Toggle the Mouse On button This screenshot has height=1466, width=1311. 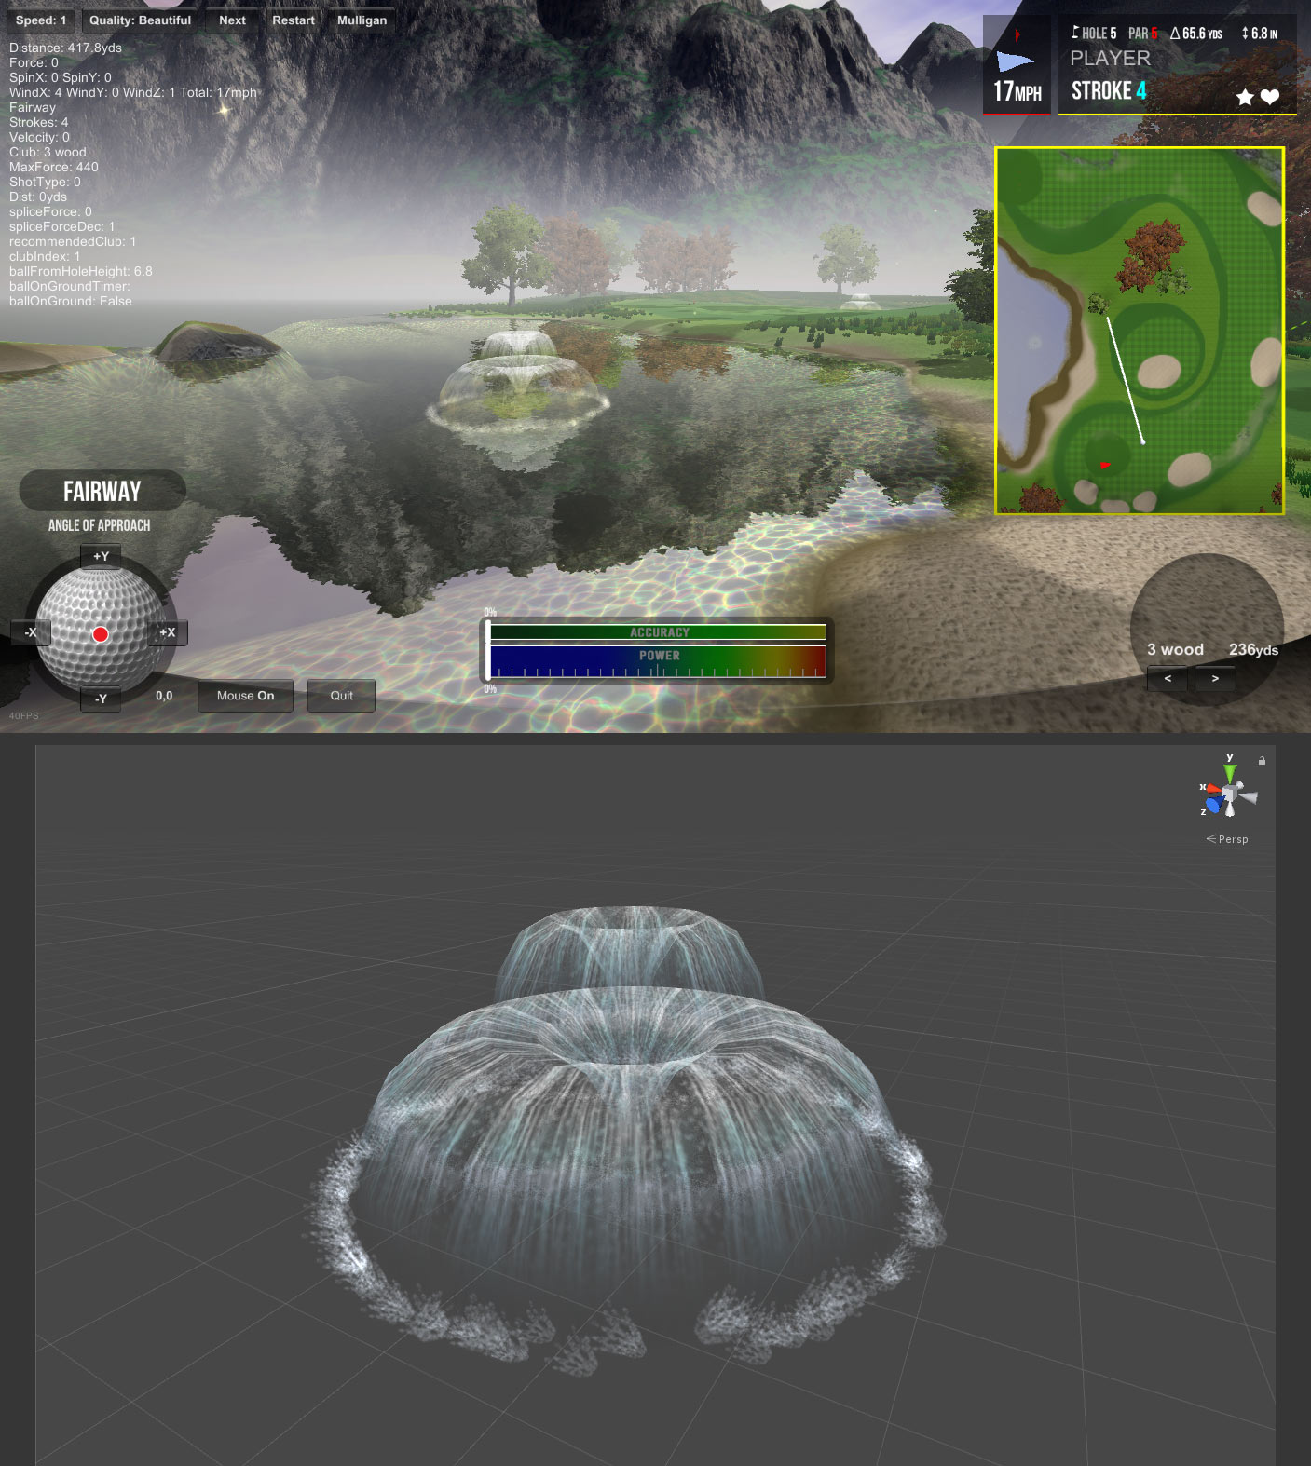(x=245, y=696)
